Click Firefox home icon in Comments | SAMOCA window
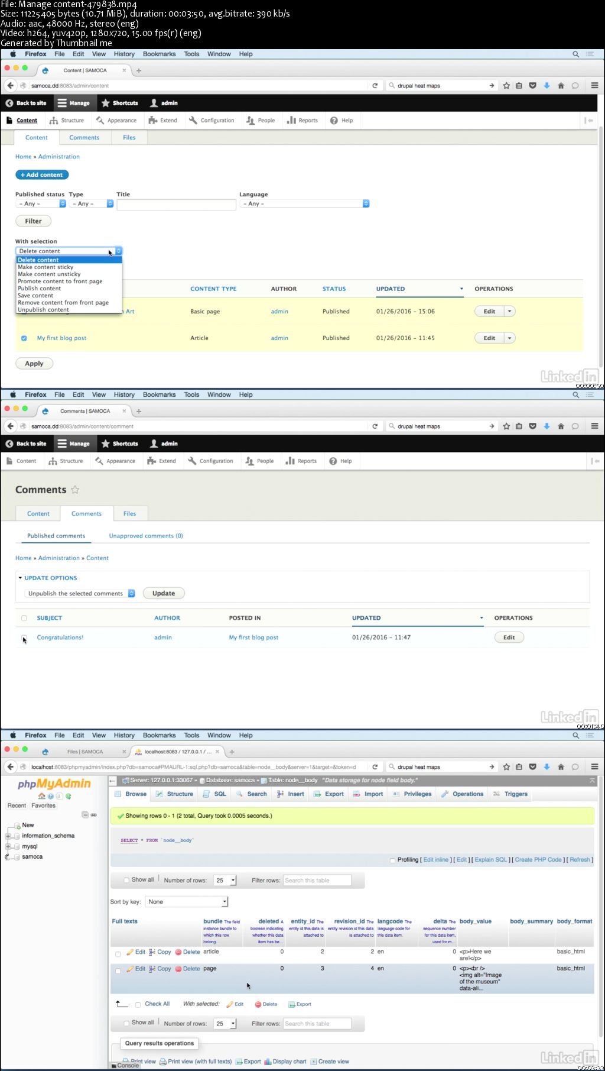 (561, 426)
